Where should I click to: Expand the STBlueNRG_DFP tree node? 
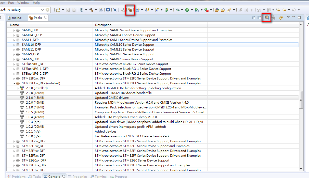(14, 64)
